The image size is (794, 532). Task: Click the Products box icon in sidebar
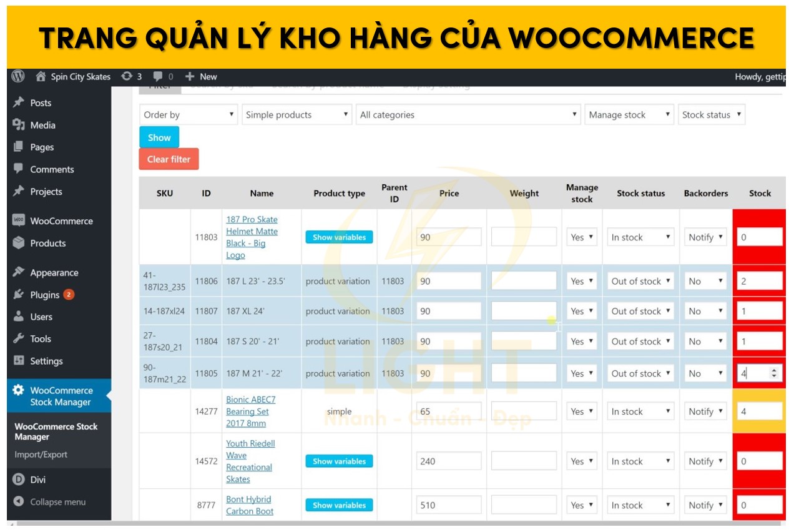point(19,243)
